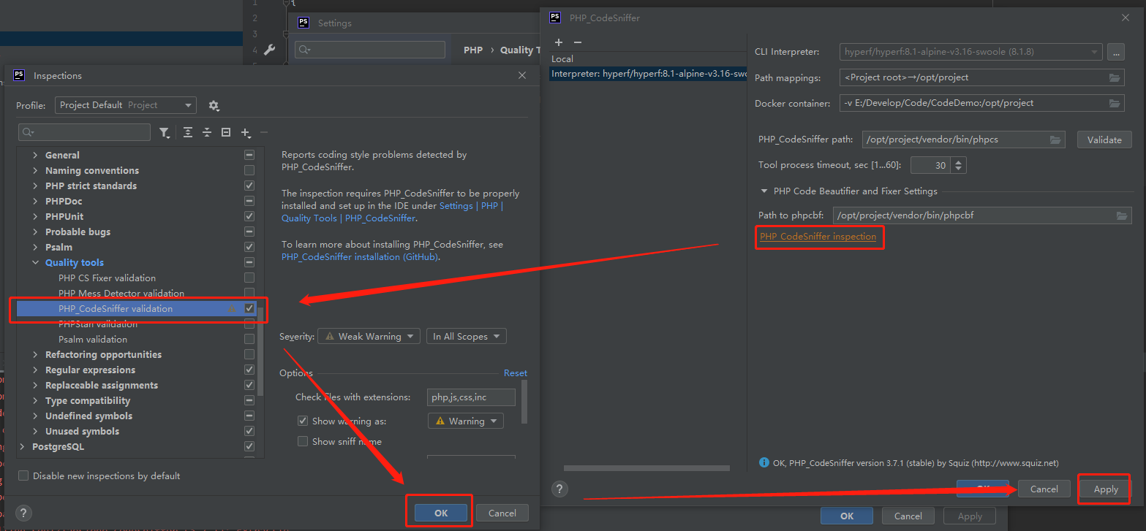Remove configuration with minus in PHP_CodeSniffer dialog

click(x=578, y=43)
